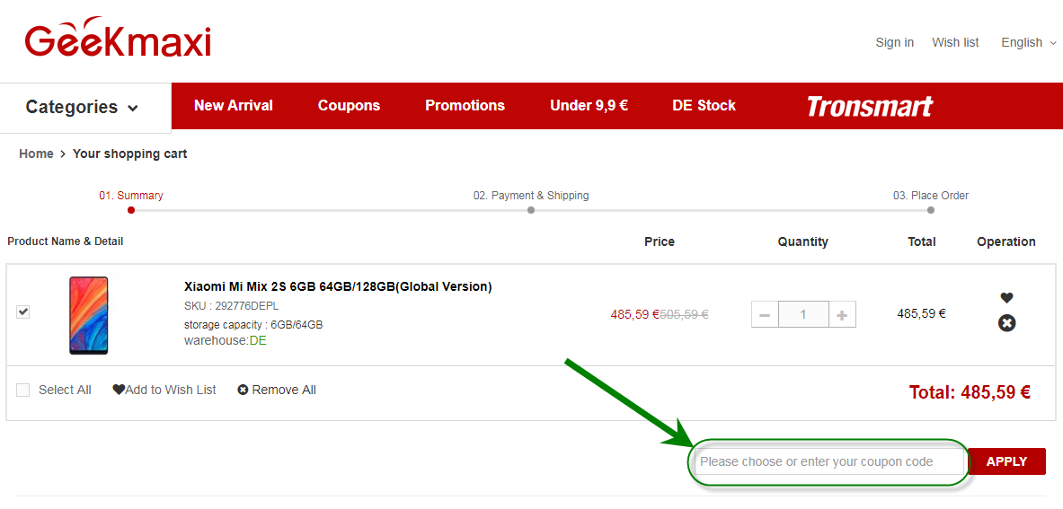Image resolution: width=1063 pixels, height=509 pixels.
Task: Click the warehouse: DE text
Action: 225,340
